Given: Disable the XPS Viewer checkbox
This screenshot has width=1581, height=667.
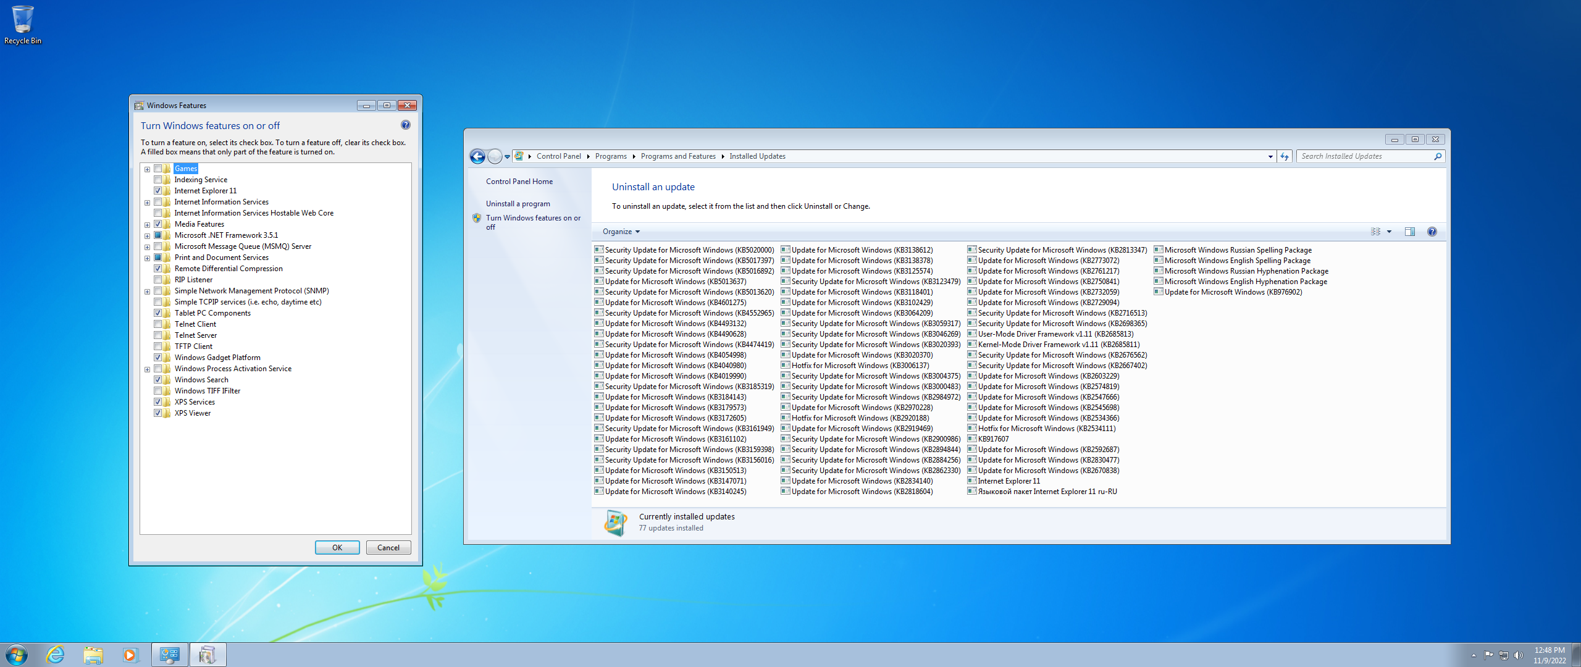Looking at the screenshot, I should (x=158, y=413).
